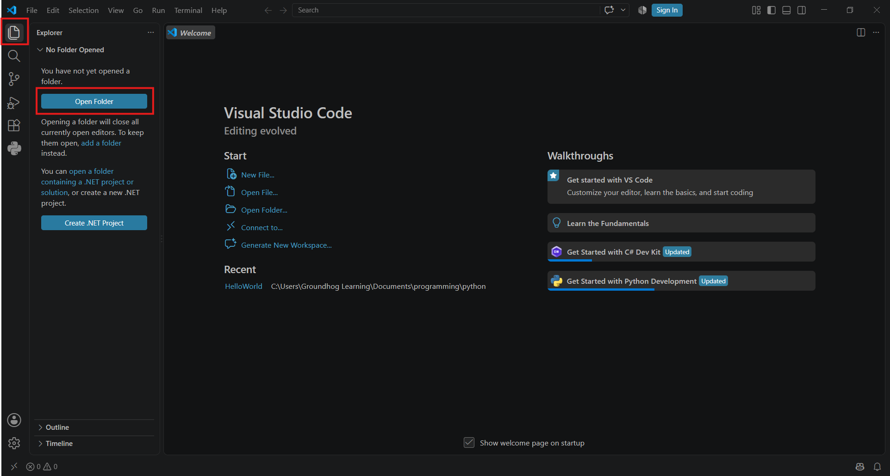Toggle the primary side bar visibility
This screenshot has width=890, height=476.
coord(772,10)
